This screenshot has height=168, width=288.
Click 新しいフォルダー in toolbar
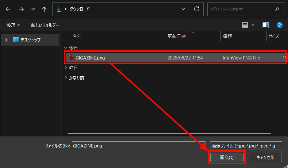tap(45, 25)
